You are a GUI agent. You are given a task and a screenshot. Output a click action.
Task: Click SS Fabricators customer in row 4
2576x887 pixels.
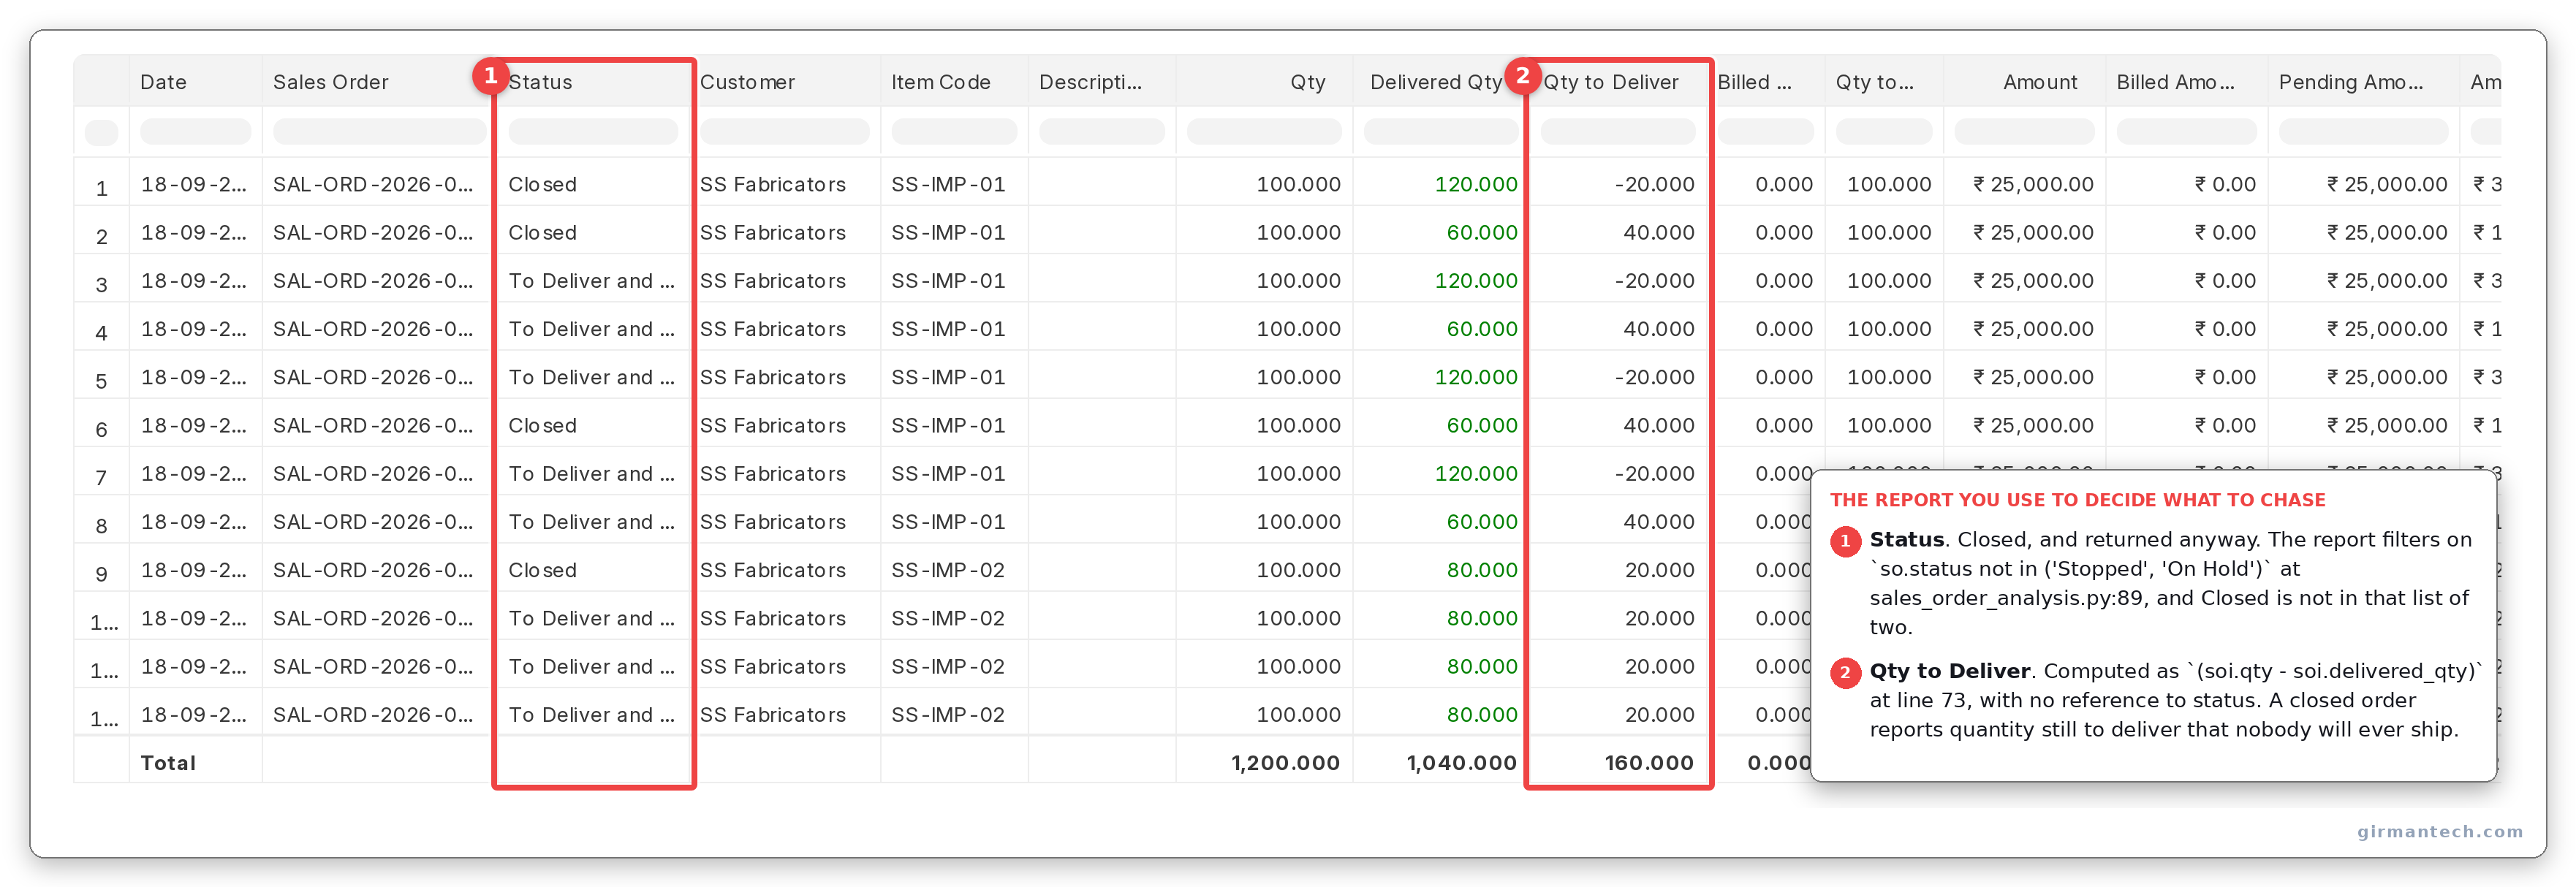coord(772,329)
